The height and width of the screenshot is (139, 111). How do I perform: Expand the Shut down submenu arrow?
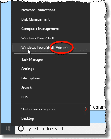pyautogui.click(x=86, y=109)
